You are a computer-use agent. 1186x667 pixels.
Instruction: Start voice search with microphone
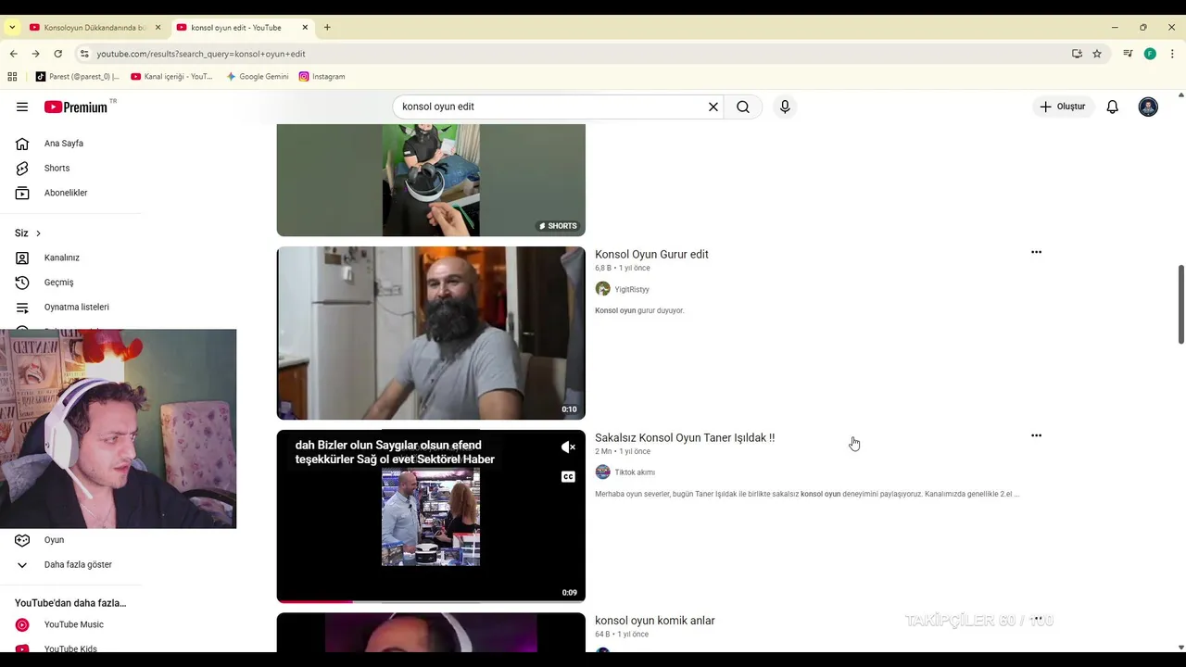click(x=785, y=107)
